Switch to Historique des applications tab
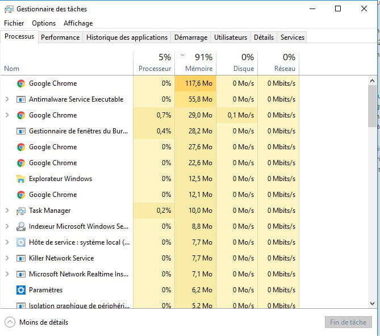Screen dimensions: 380x336 [x=127, y=37]
